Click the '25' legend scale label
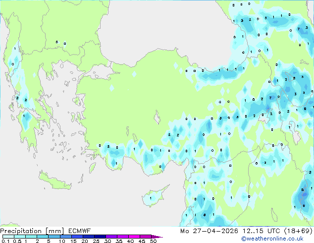The image size is (314, 243). 96,241
